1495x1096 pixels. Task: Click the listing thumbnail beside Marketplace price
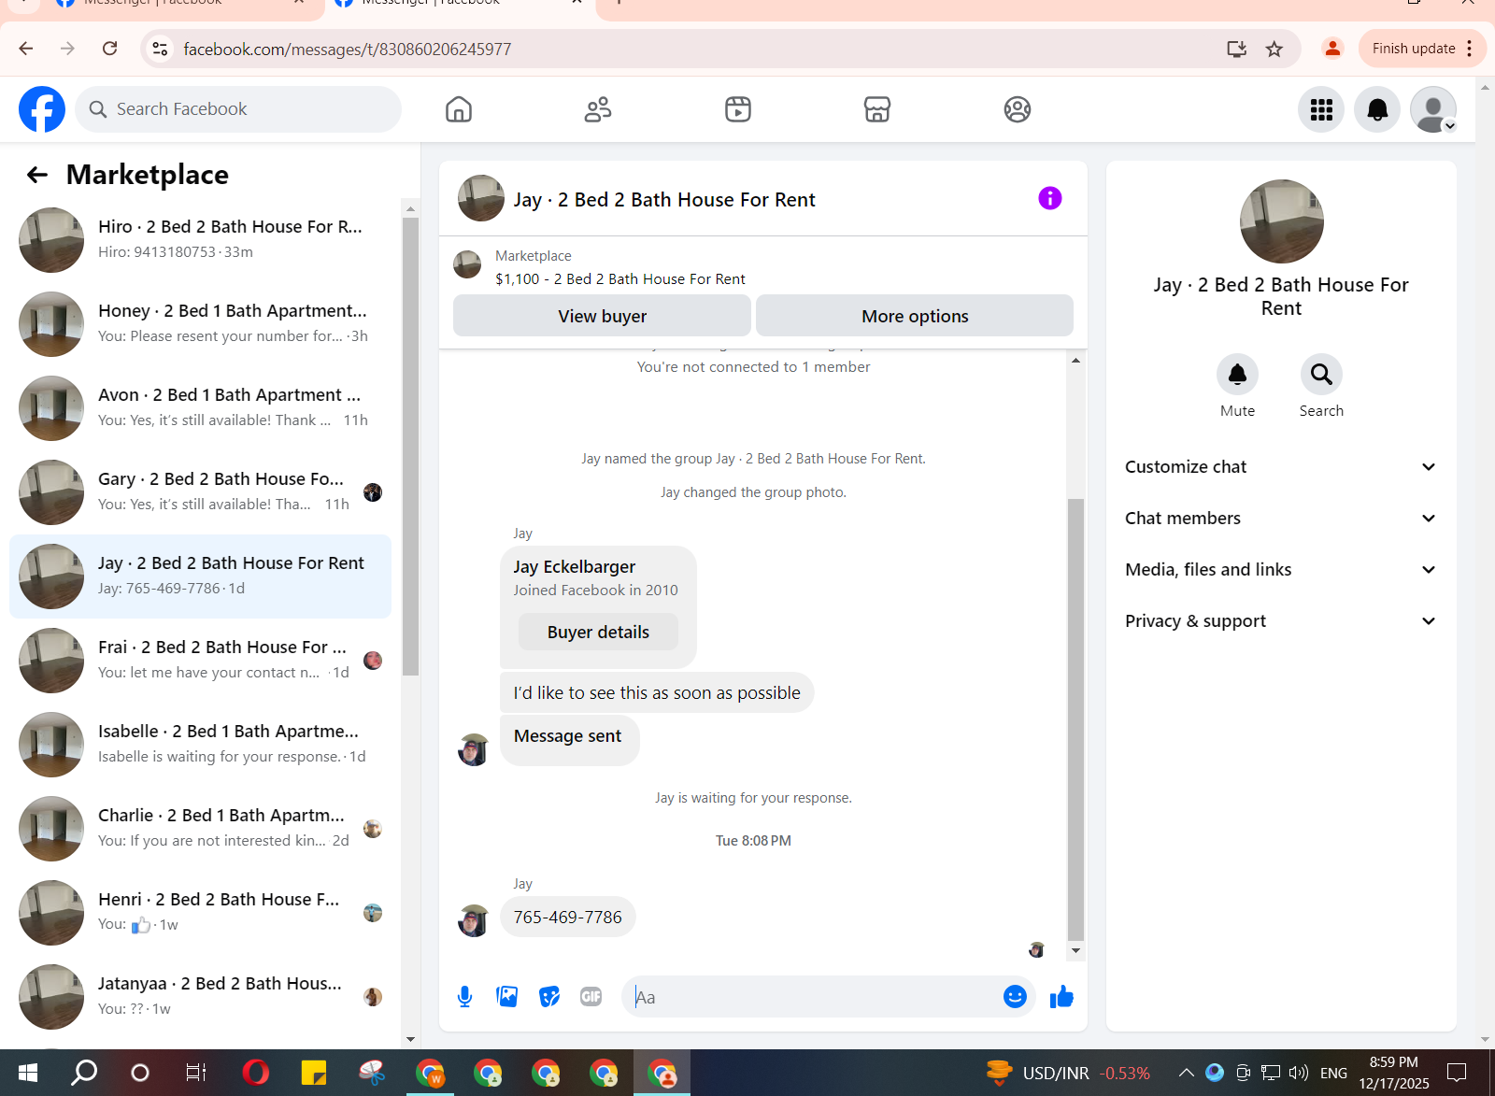click(467, 264)
